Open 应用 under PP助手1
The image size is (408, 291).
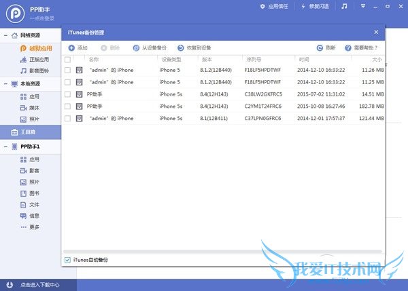tap(30, 159)
